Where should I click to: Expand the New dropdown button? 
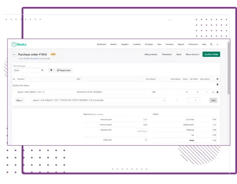[19, 100]
